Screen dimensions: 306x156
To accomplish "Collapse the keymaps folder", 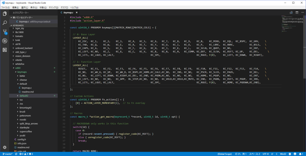I will (x=16, y=72).
